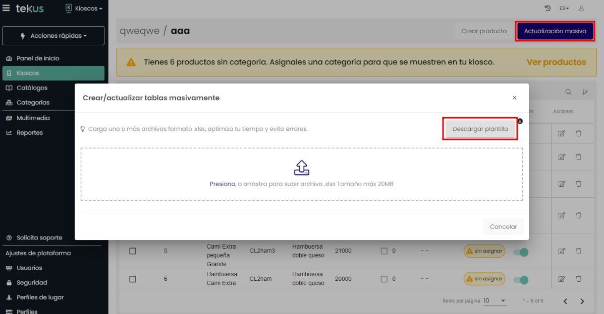The width and height of the screenshot is (604, 314).
Task: Expand the Kioscos selector in header
Action: (x=85, y=9)
